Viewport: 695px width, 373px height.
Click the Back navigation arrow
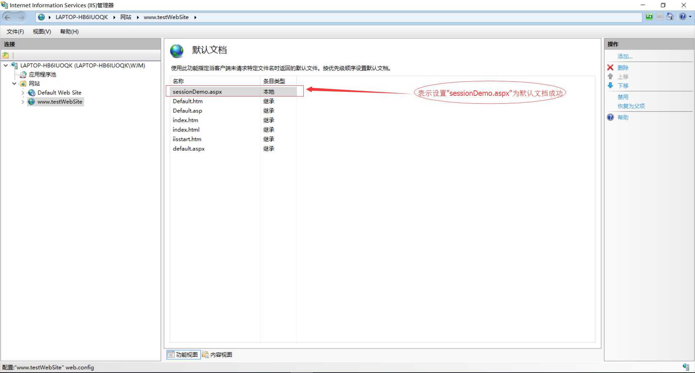click(8, 17)
